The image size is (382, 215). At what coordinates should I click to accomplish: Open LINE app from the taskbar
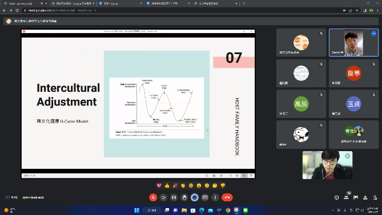[246, 210]
